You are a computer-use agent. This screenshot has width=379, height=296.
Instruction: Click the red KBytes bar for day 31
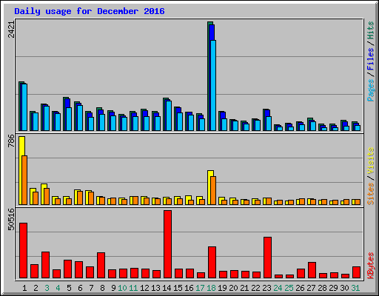point(357,272)
